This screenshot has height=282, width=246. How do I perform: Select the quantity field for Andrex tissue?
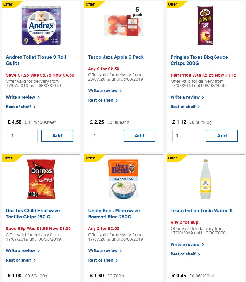tap(23, 136)
